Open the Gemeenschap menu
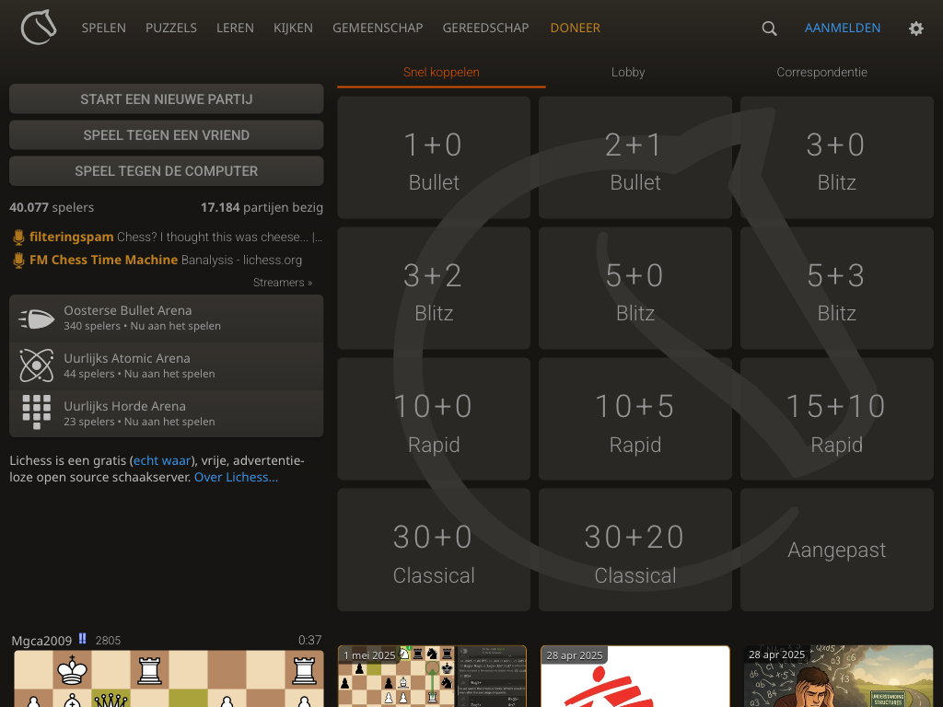This screenshot has height=707, width=943. [378, 28]
